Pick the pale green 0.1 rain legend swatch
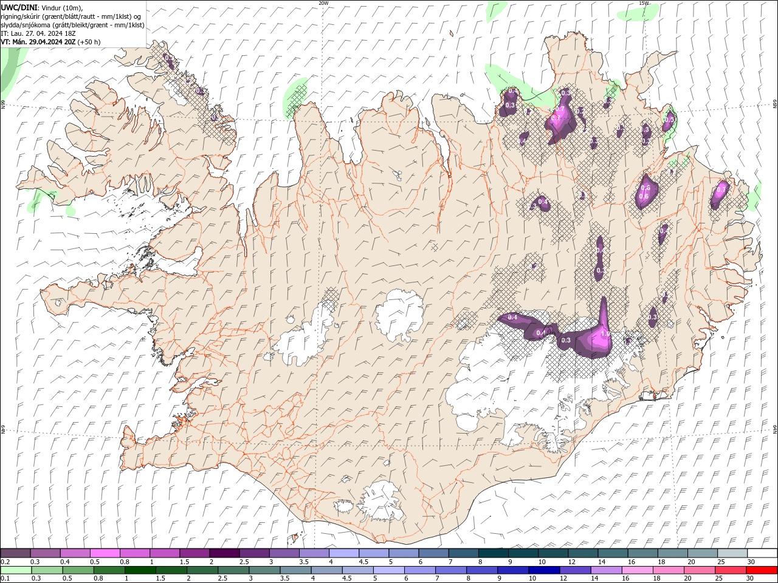 pyautogui.click(x=16, y=570)
